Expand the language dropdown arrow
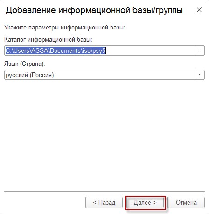209x214 pixels. pos(200,75)
